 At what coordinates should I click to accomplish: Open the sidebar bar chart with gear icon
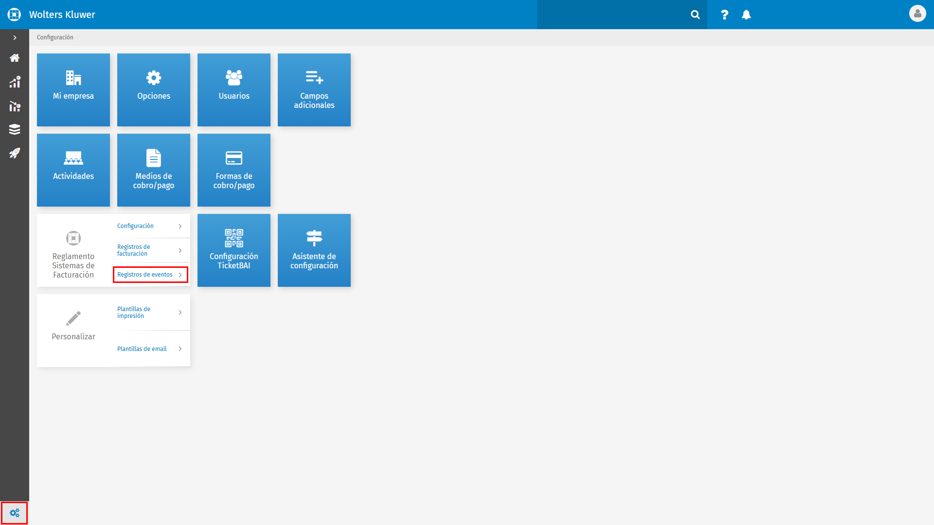coord(15,106)
